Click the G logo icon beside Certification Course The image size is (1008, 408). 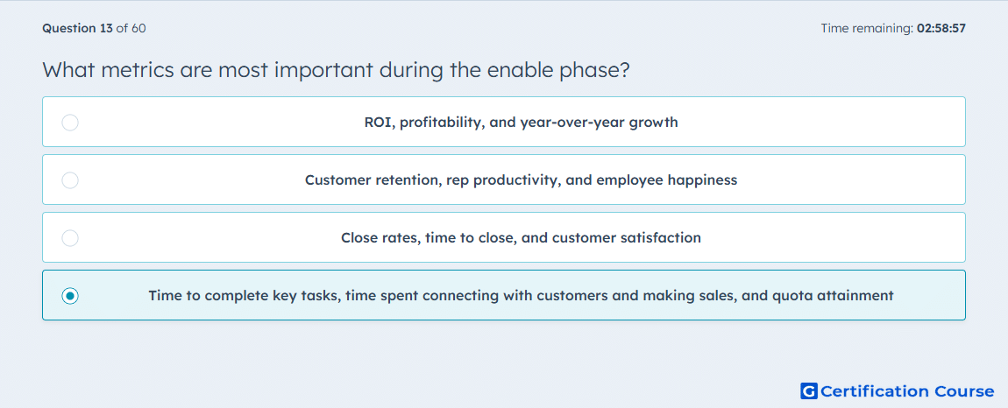click(809, 390)
